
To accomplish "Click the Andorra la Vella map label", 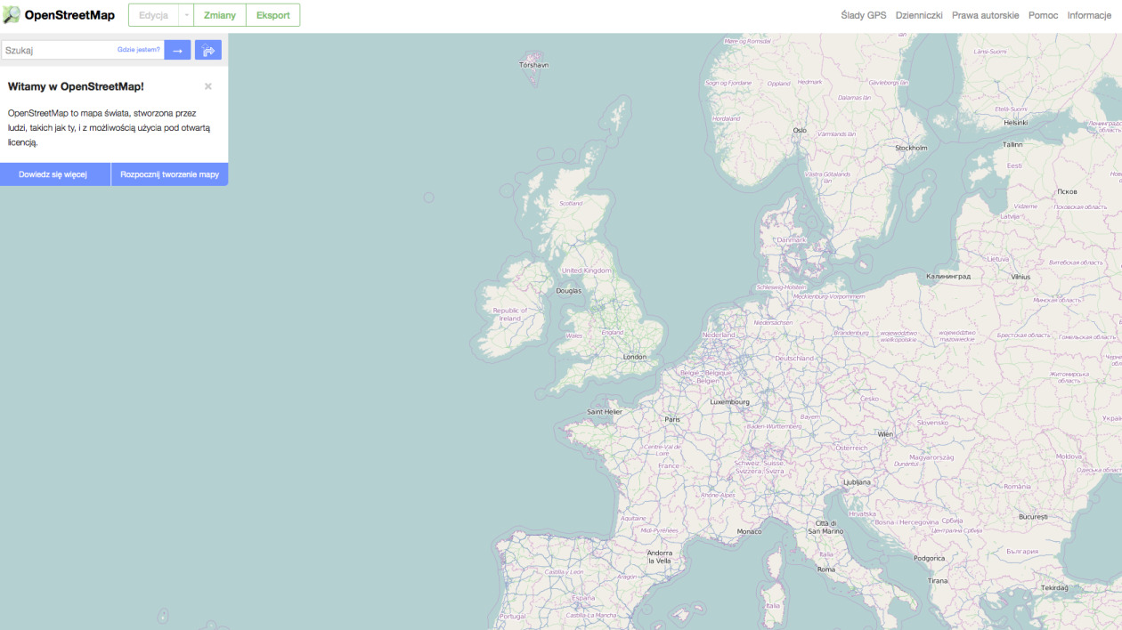I will 659,557.
